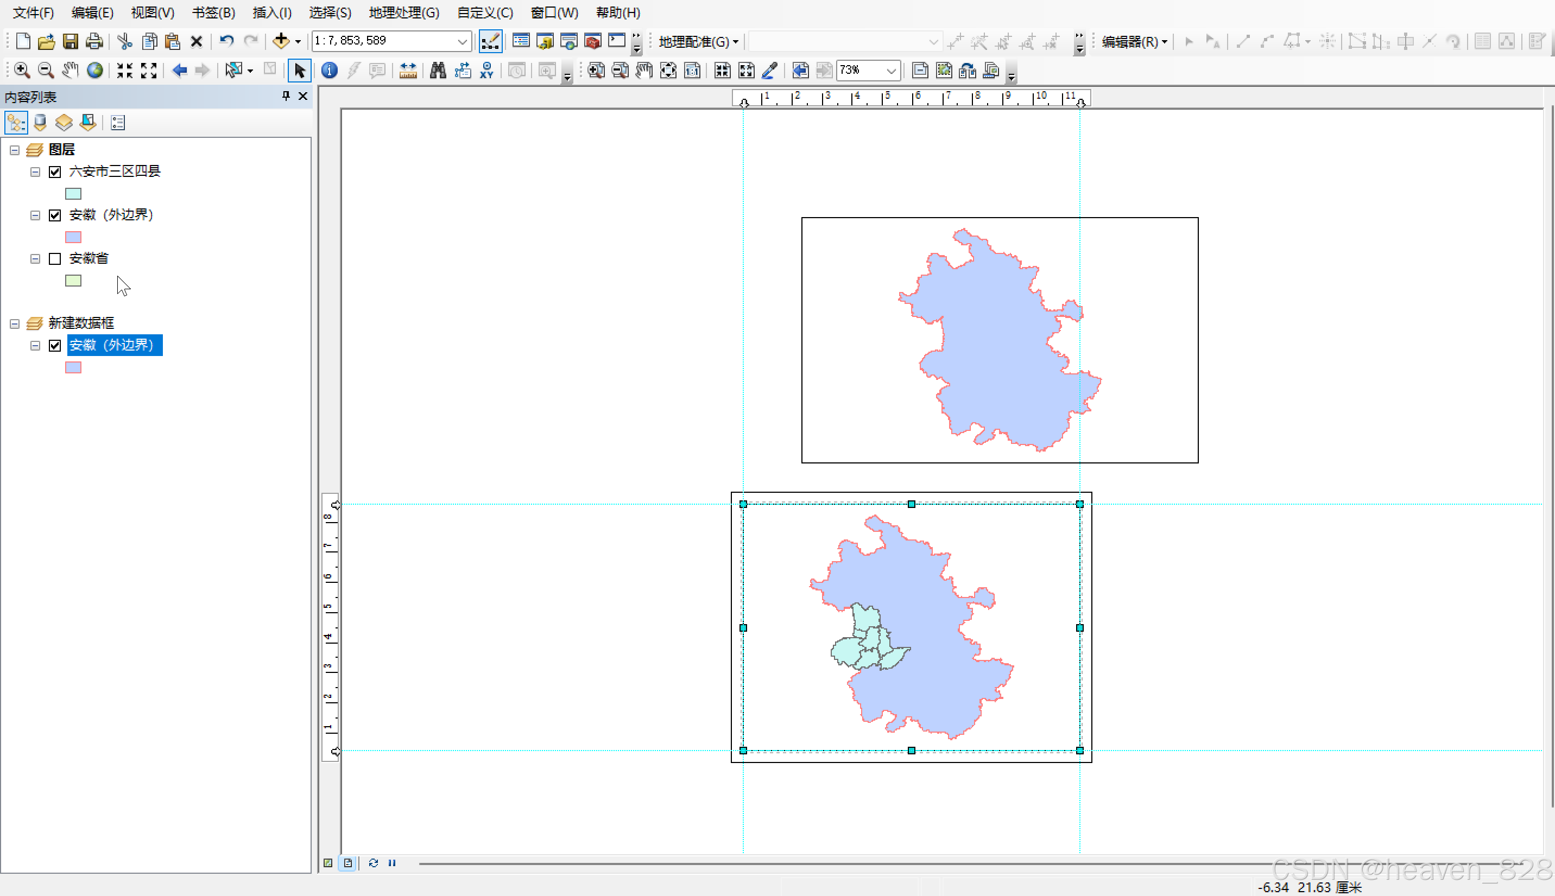Select the Identify tool icon
The width and height of the screenshot is (1555, 896).
click(x=330, y=70)
